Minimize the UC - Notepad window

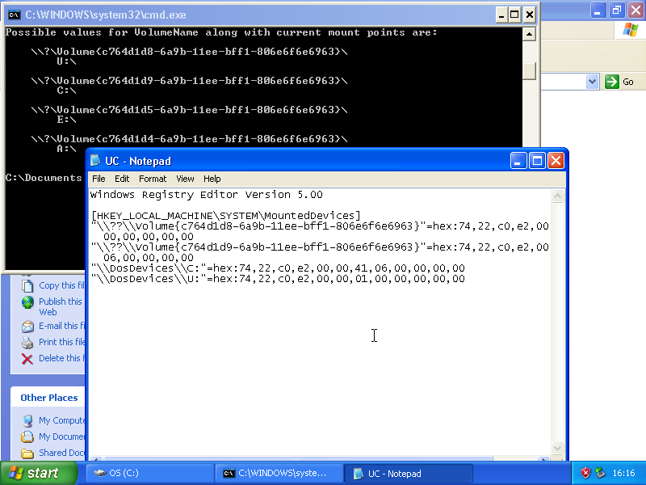coord(518,160)
